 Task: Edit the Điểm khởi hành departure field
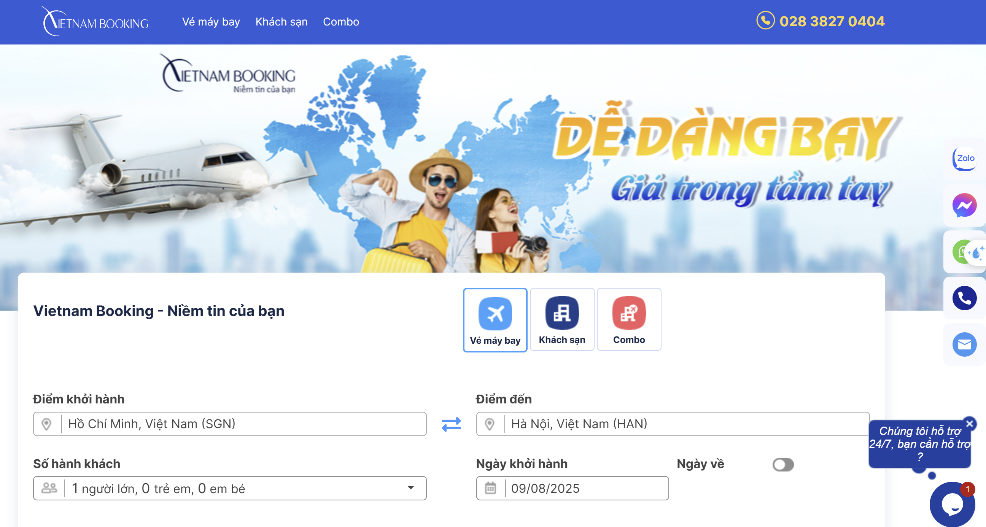[230, 424]
